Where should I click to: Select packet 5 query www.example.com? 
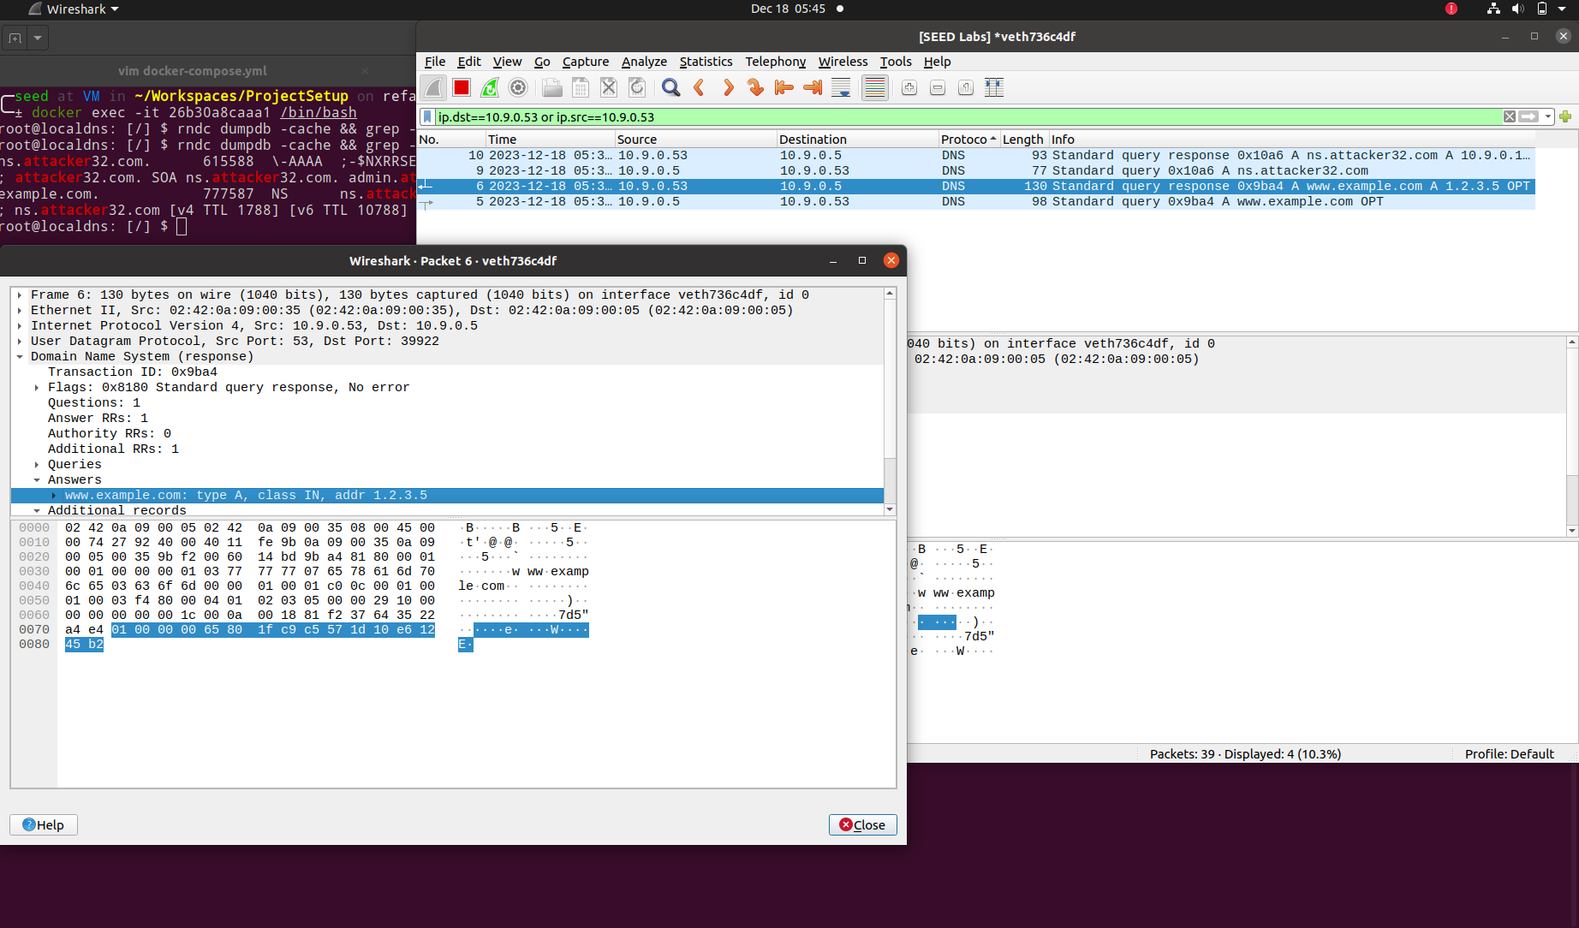click(976, 202)
